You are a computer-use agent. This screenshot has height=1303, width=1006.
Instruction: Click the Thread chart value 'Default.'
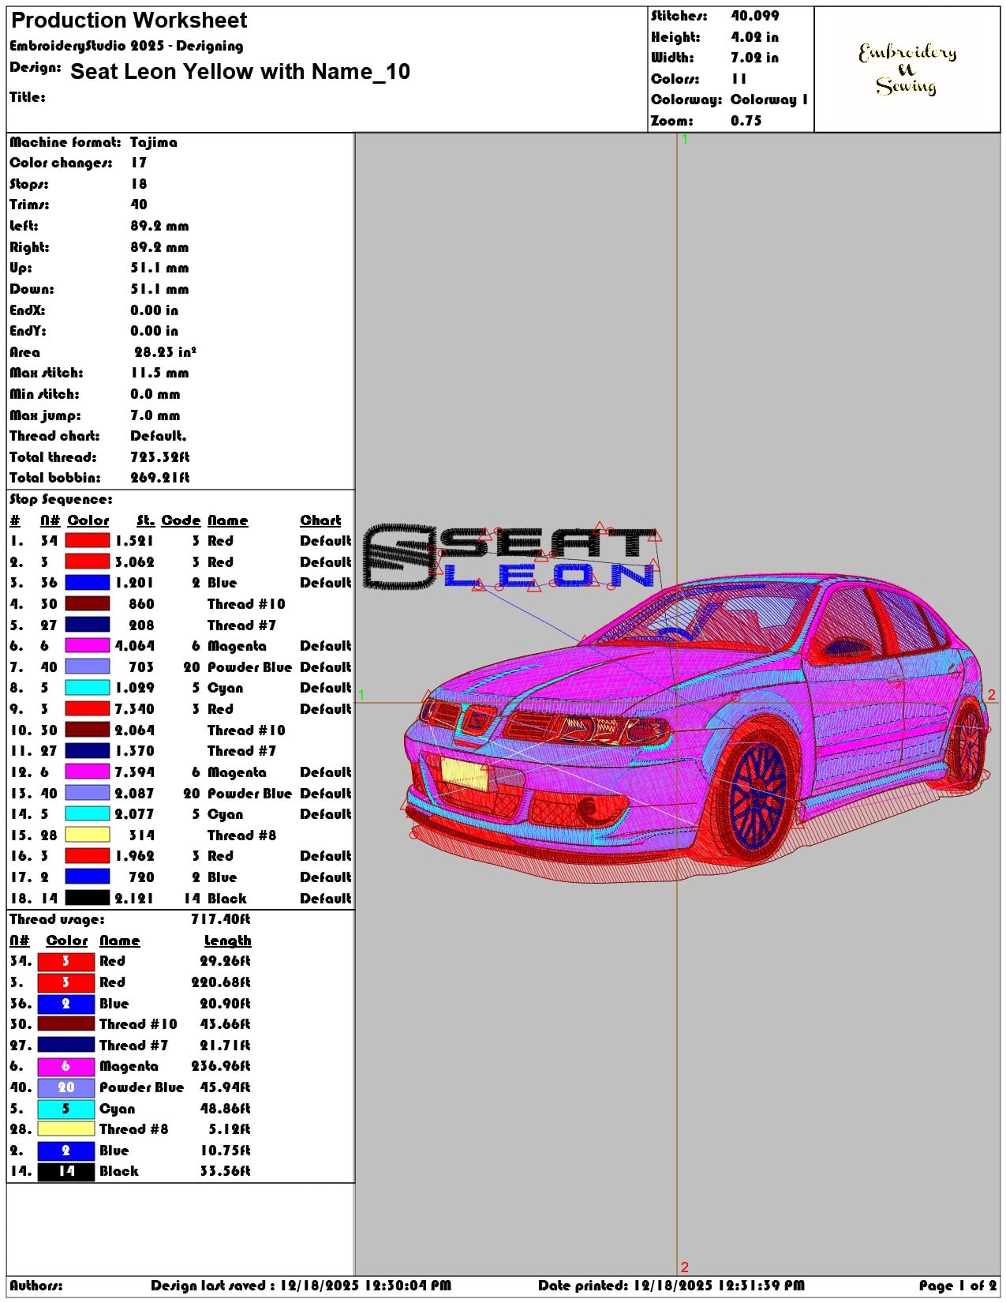point(159,436)
